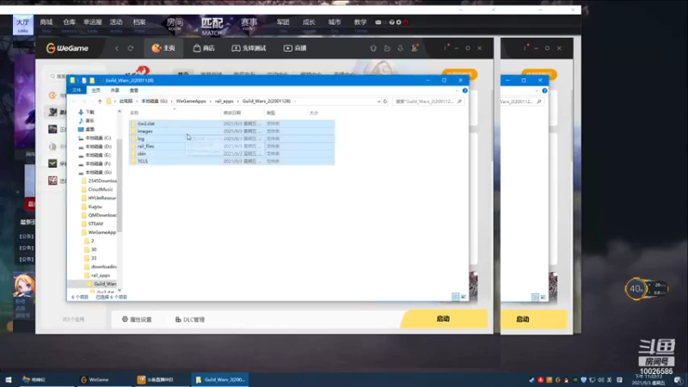Open the 商店 tab in WeGame
Image resolution: width=688 pixels, height=387 pixels.
(x=204, y=48)
